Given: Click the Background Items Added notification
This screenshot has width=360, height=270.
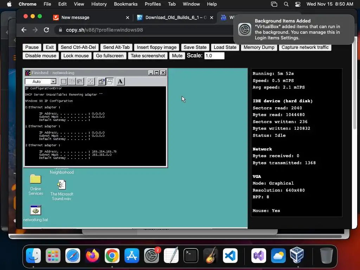Looking at the screenshot, I should coord(294,30).
